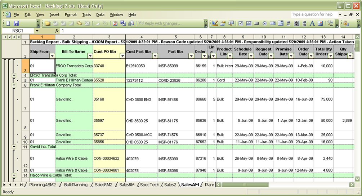Show outline level 1
Screen dimensions: 362x196
5,37
